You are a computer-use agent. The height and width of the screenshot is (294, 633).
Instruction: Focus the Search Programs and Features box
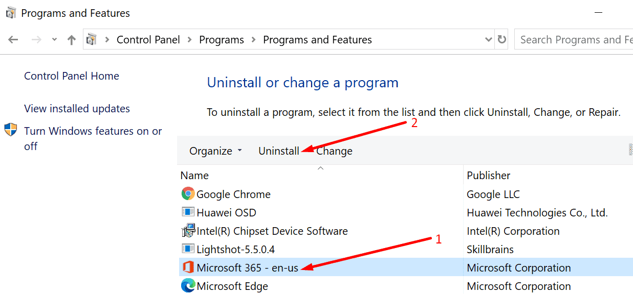click(574, 40)
